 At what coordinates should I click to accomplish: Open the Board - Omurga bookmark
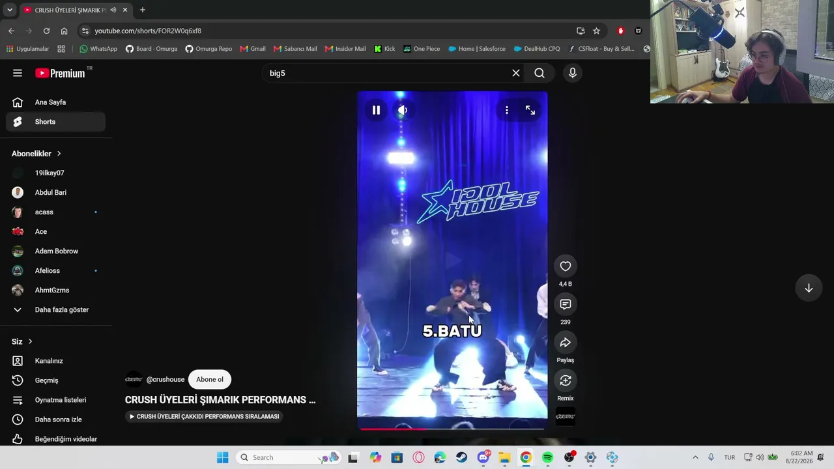(151, 49)
